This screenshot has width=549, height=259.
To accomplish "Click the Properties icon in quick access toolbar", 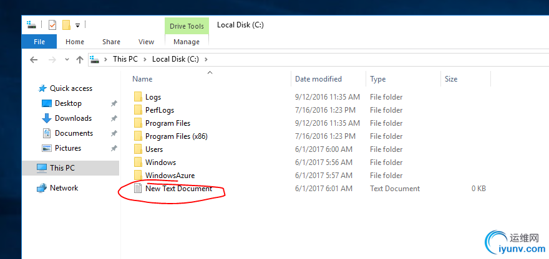I will (x=52, y=25).
